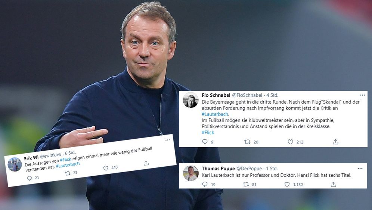Open more options on Erik Wi's tweet

[x=167, y=140]
